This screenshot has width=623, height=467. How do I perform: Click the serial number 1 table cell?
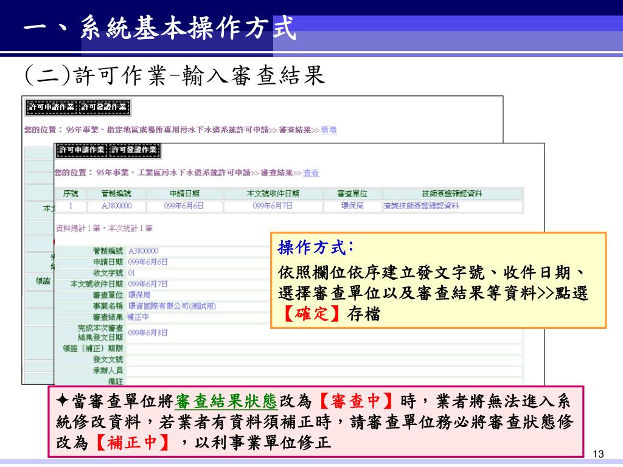pyautogui.click(x=71, y=206)
